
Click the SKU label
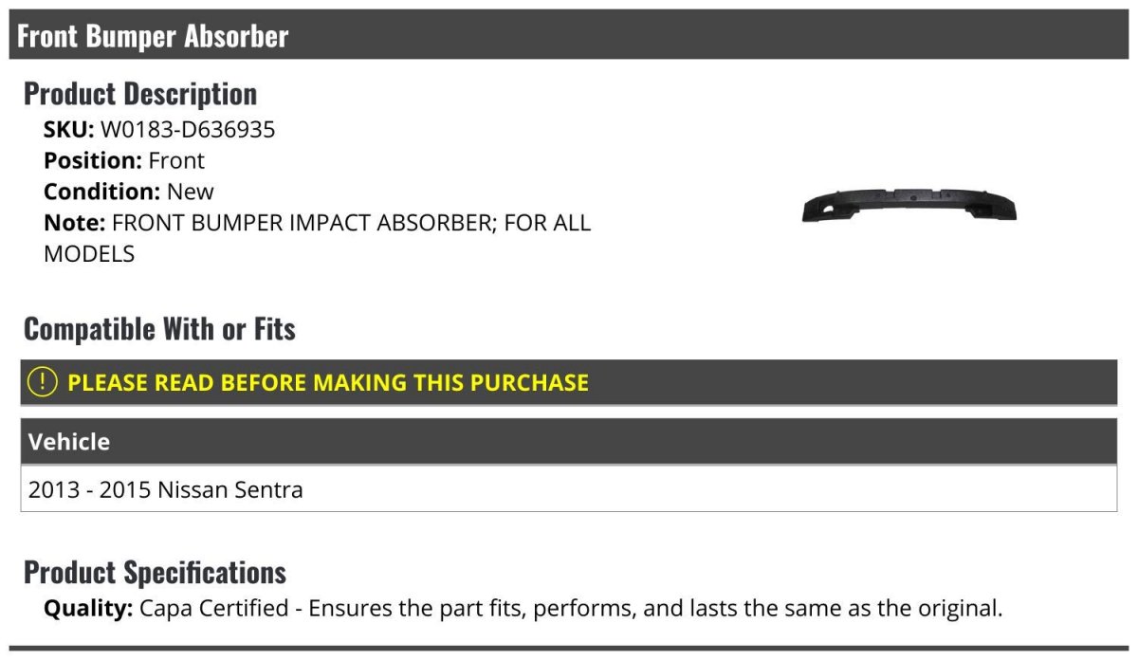pyautogui.click(x=69, y=129)
